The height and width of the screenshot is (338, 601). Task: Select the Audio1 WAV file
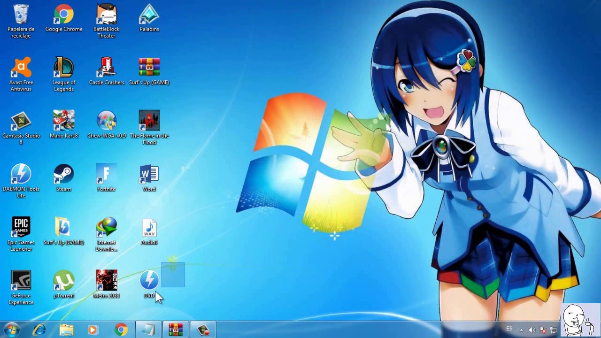click(149, 228)
